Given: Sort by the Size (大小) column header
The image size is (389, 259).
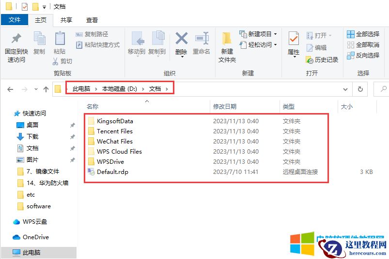Looking at the screenshot, I should click(x=346, y=107).
